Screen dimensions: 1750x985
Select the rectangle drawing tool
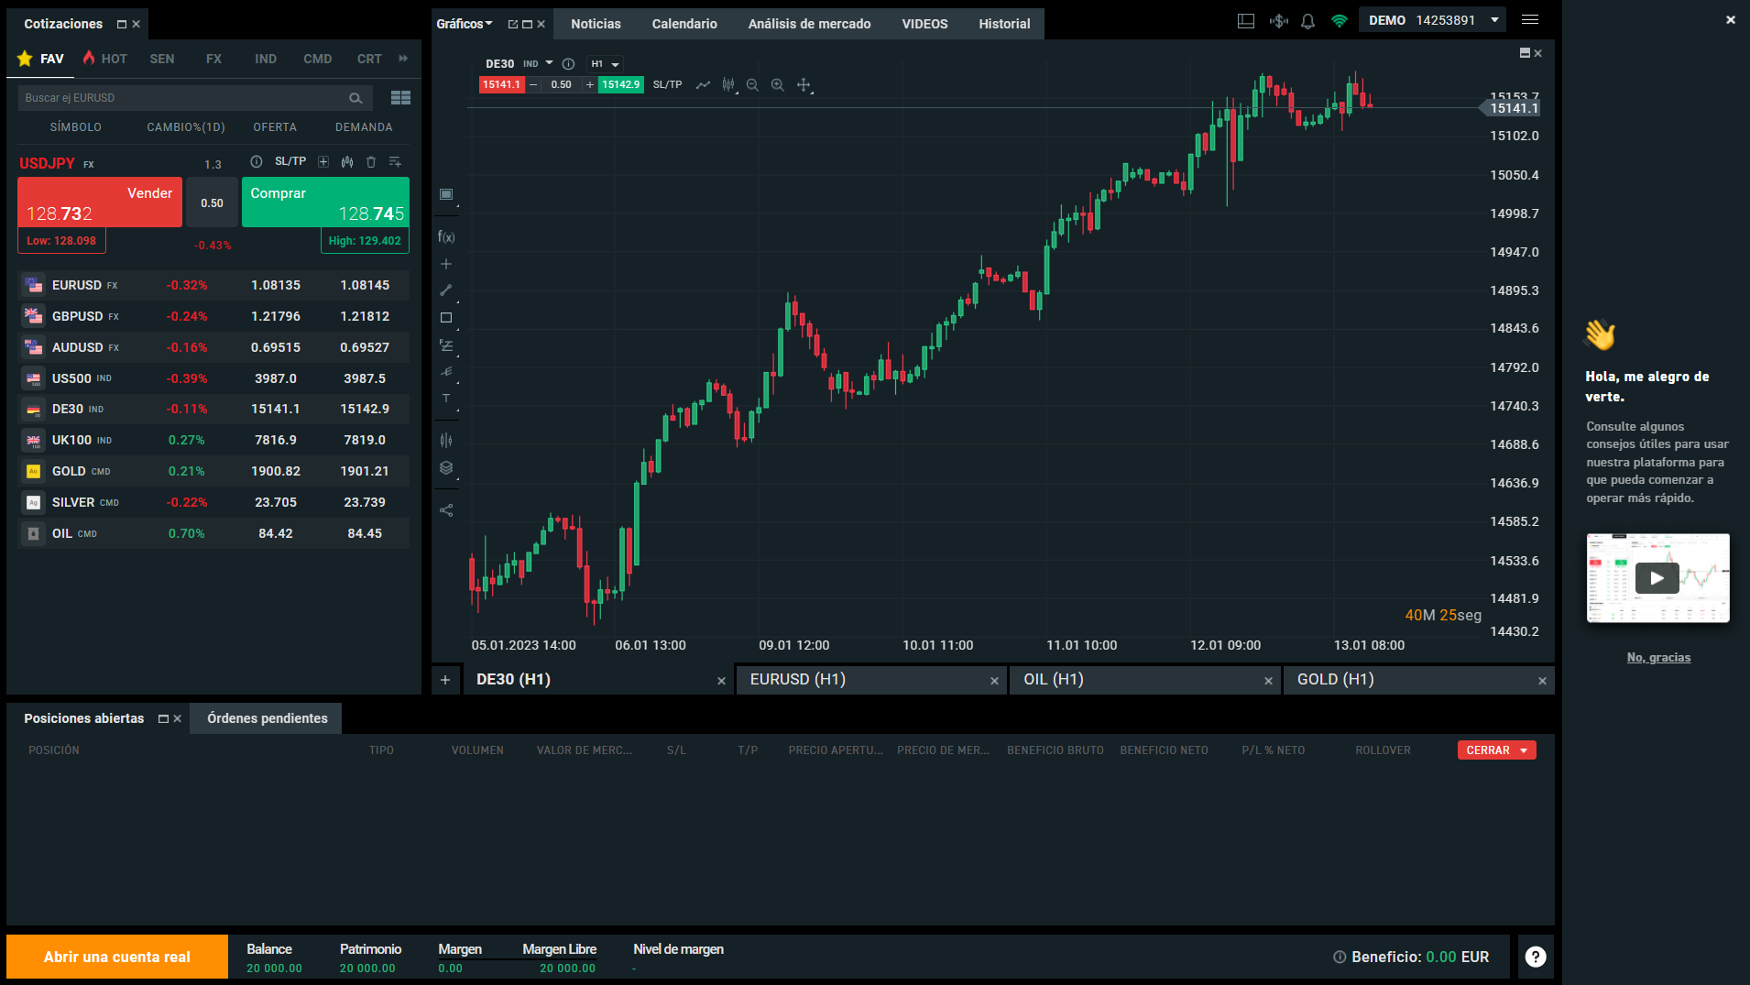click(x=446, y=317)
